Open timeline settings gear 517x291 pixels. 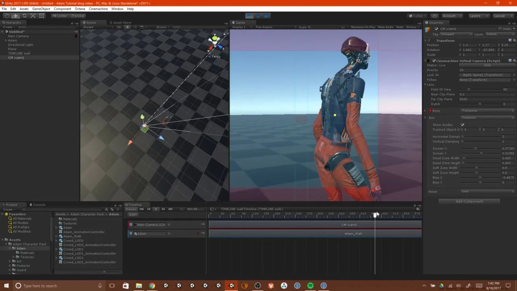pyautogui.click(x=418, y=209)
